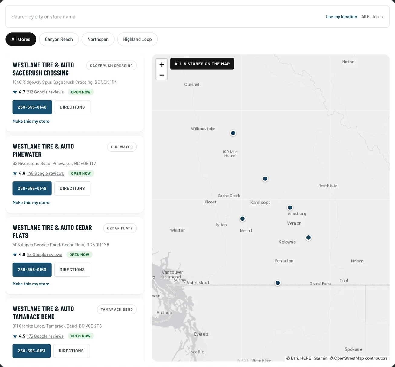Click Use my location
Screen dimensions: 395x367
point(341,17)
